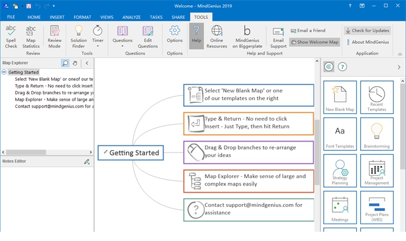Click the title bar help question mark
The width and height of the screenshot is (406, 241).
(x=350, y=6)
